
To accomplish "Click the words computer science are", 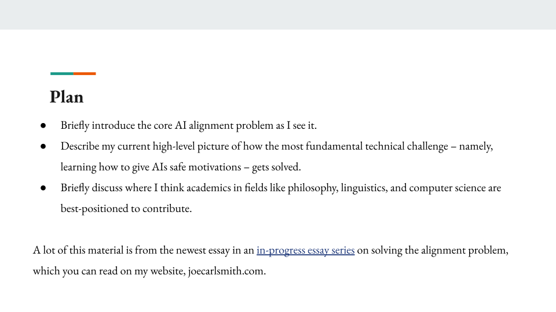I will pyautogui.click(x=455, y=188).
